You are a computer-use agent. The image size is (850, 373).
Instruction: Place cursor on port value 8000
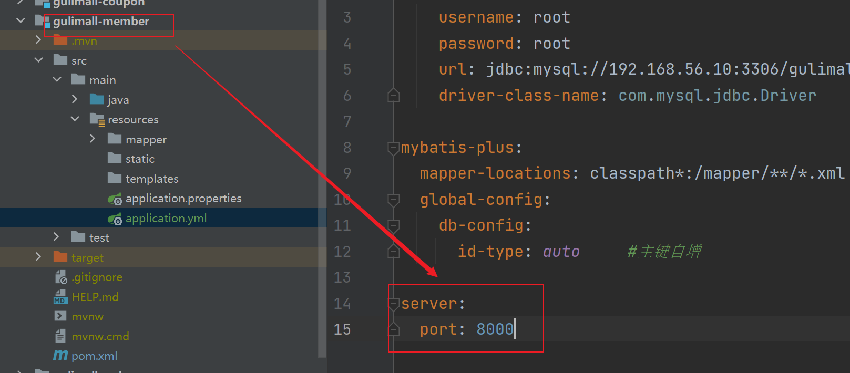[x=495, y=329]
